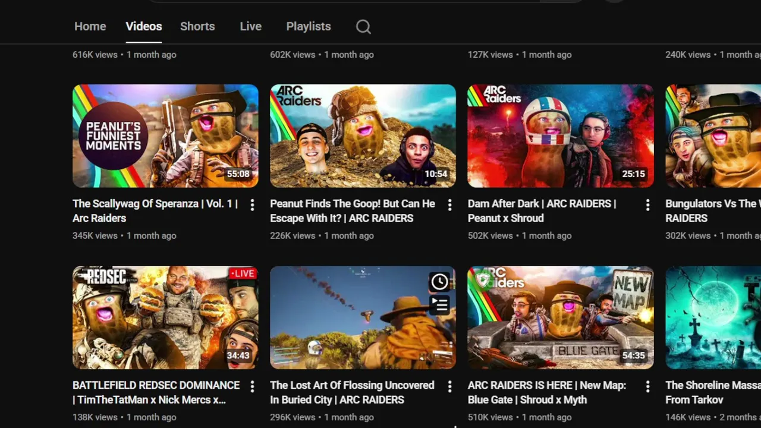Click '510K views • 1 month ago' text
Screen dimensions: 761x428
coord(520,417)
